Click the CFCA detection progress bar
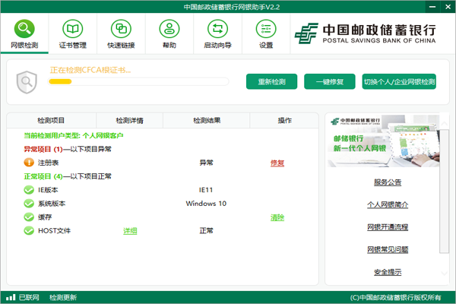Screen dimensions: 456x304 (138, 81)
